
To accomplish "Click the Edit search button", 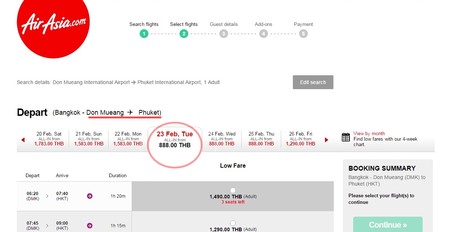I will click(313, 82).
